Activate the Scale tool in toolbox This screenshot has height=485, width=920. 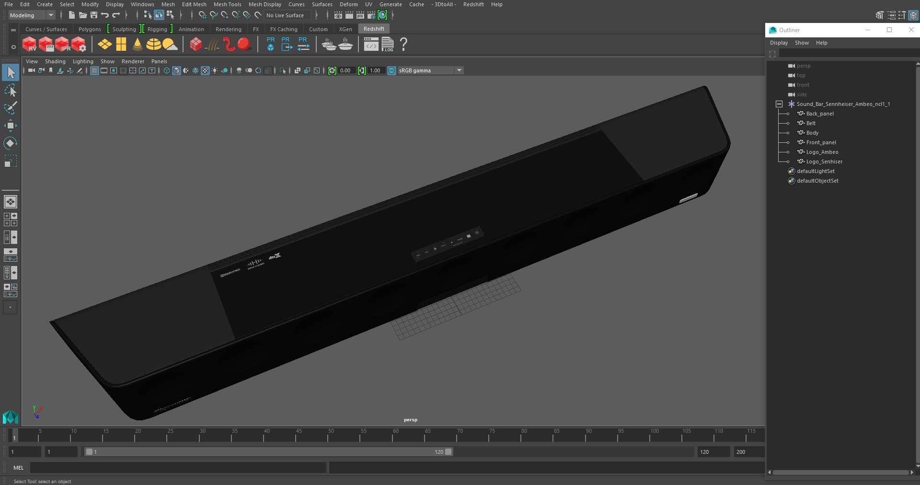pyautogui.click(x=10, y=161)
